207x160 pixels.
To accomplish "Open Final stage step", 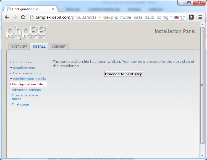I will [20, 104].
